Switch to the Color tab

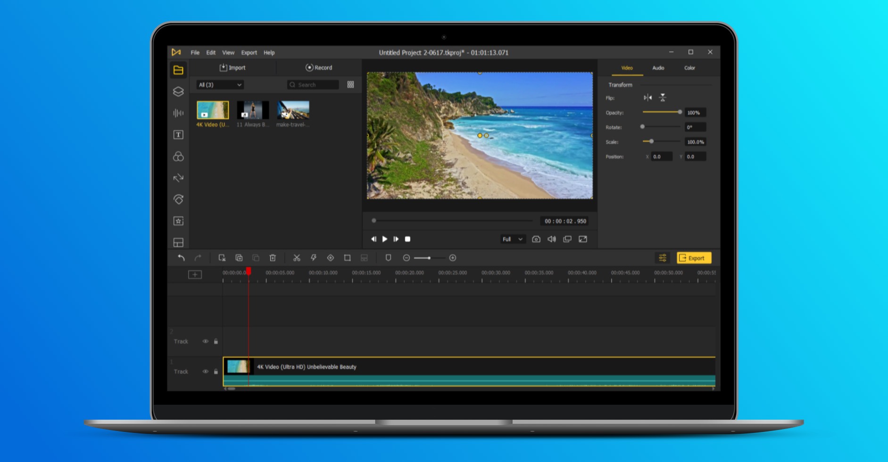689,68
